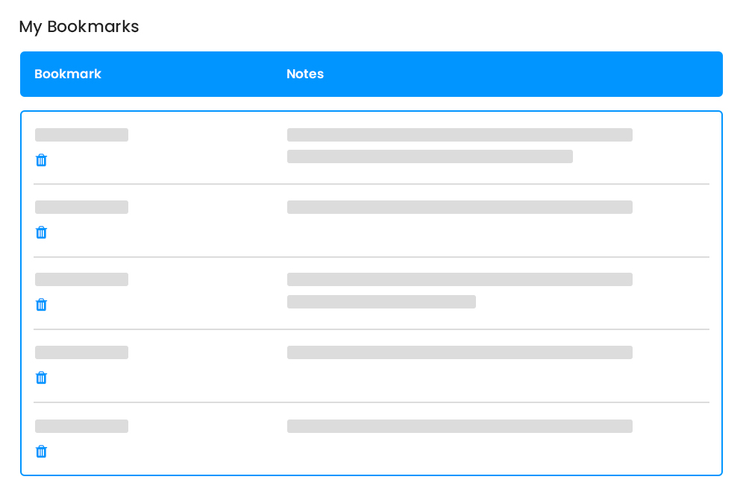Select the Notes column header
The width and height of the screenshot is (746, 497).
(x=304, y=74)
